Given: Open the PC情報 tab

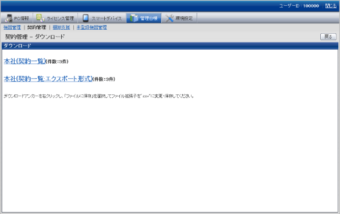Looking at the screenshot, I should [17, 18].
